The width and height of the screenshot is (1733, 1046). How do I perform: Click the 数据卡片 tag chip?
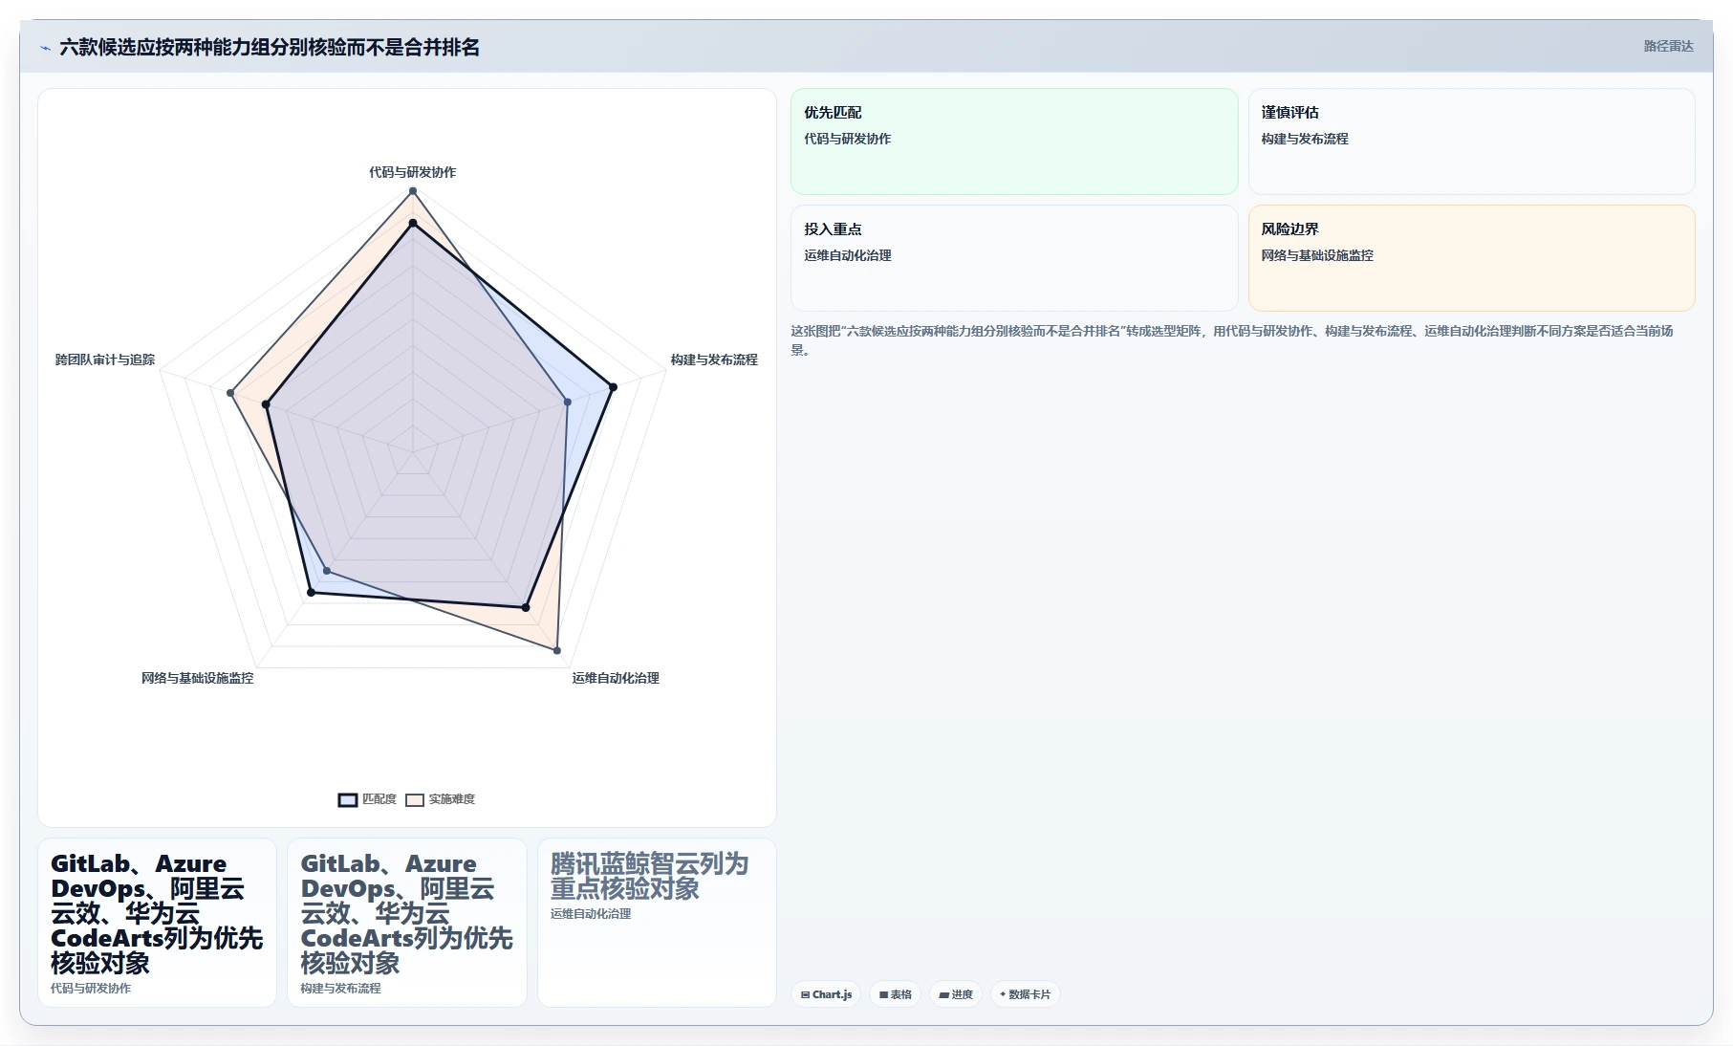coord(1026,994)
